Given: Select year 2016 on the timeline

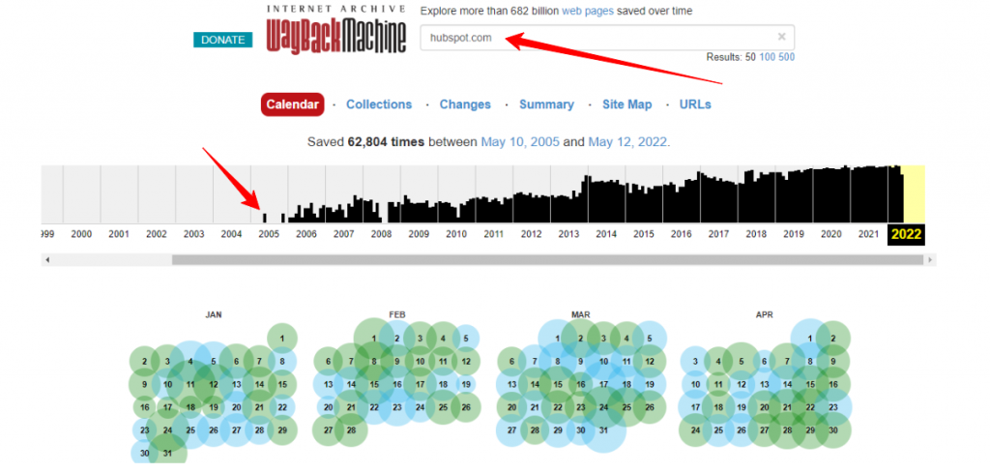Looking at the screenshot, I should coord(682,234).
